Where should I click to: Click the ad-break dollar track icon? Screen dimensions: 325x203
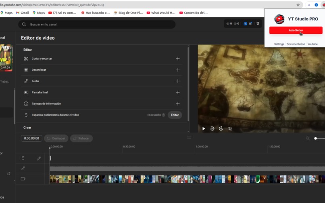coord(23,158)
